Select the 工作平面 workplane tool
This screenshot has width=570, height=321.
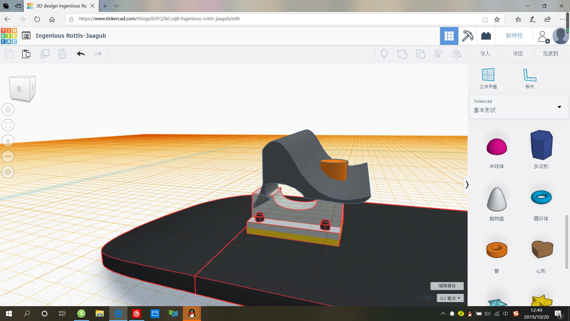488,78
